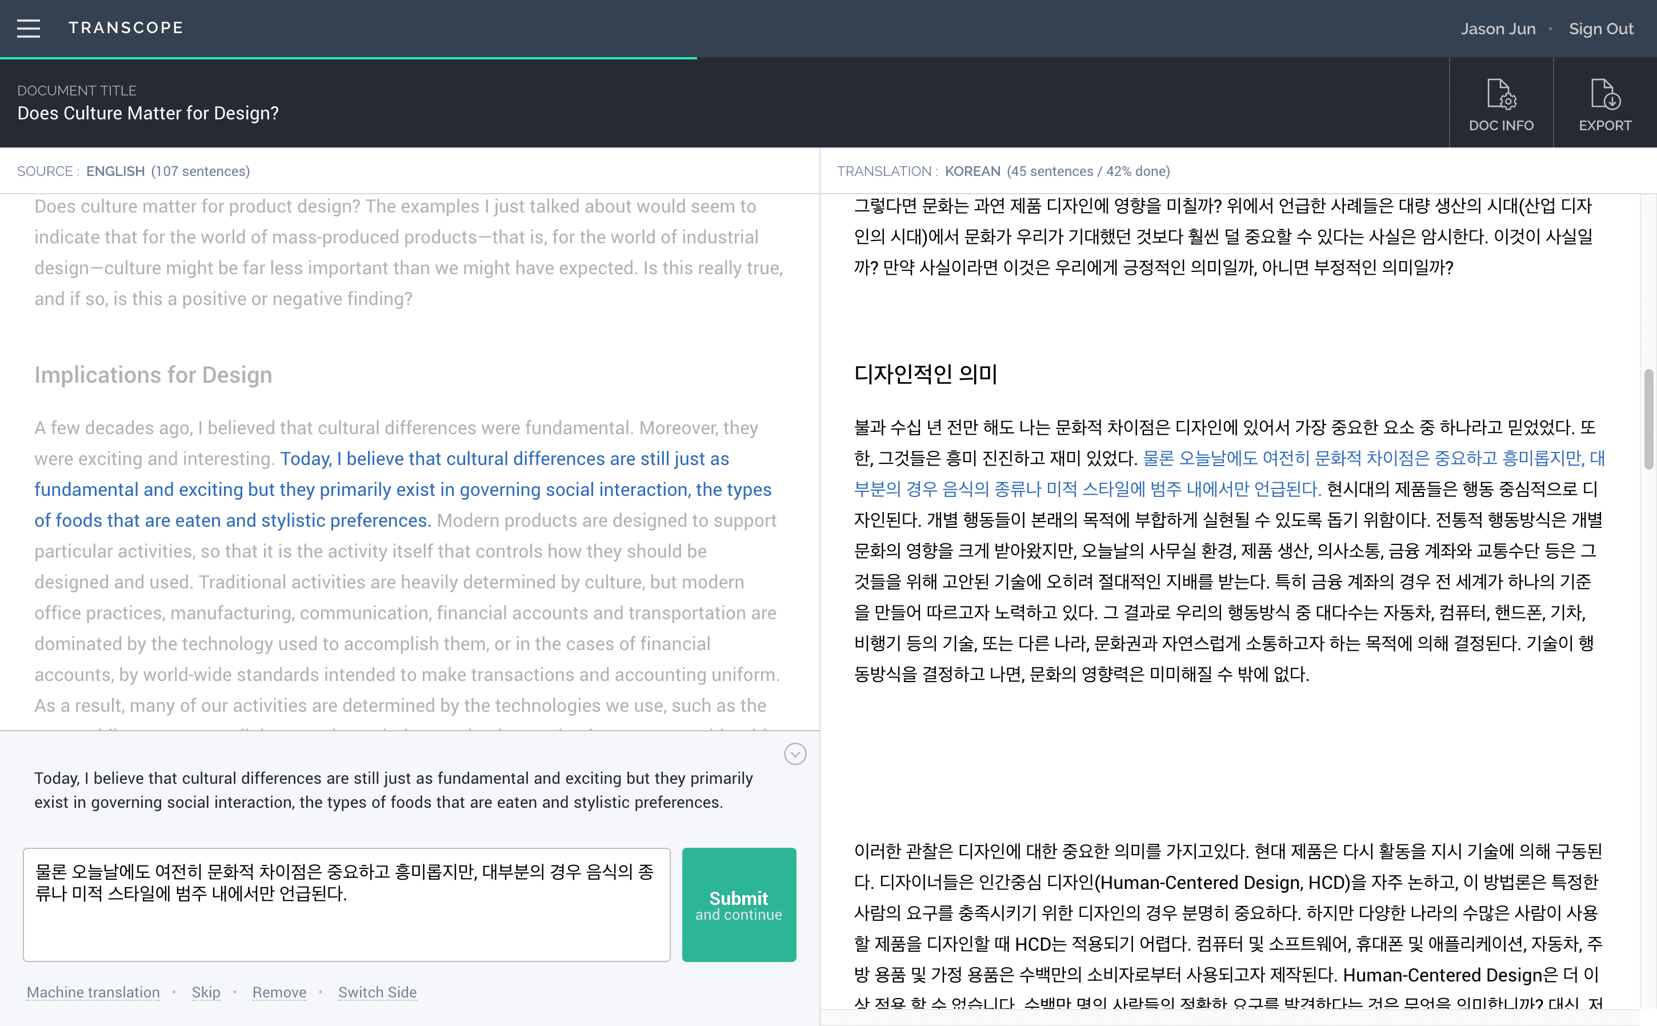Open the hamburger navigation menu
Image resolution: width=1657 pixels, height=1026 pixels.
point(29,28)
